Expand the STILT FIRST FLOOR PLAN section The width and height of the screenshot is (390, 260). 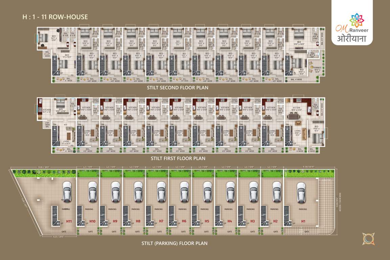click(177, 158)
